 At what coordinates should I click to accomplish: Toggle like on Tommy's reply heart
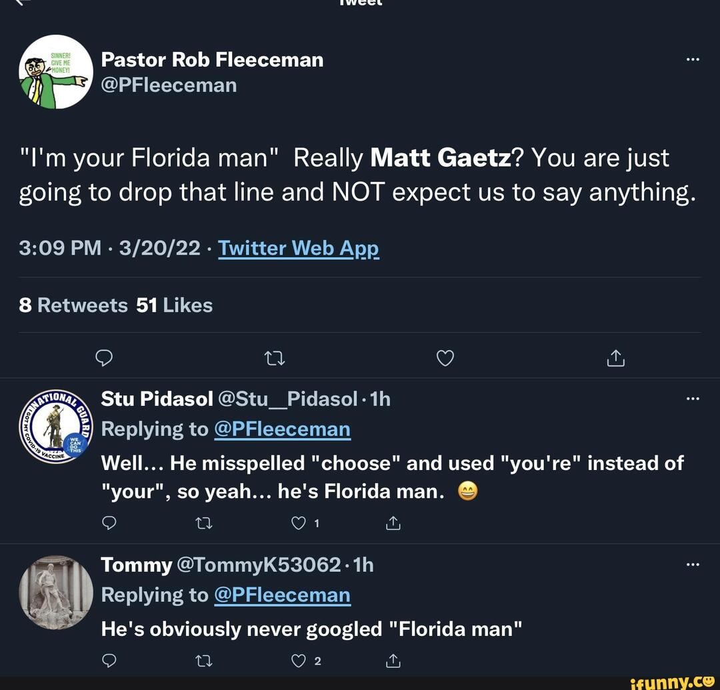(297, 661)
